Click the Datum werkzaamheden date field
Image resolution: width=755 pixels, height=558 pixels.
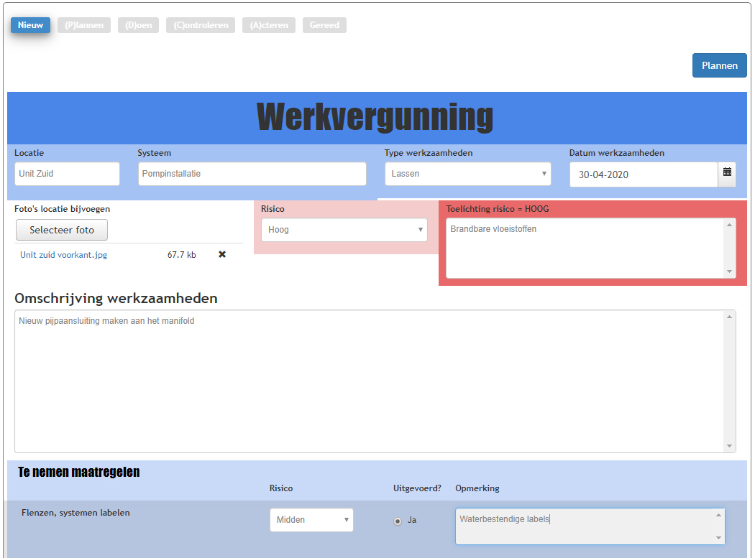coord(644,175)
